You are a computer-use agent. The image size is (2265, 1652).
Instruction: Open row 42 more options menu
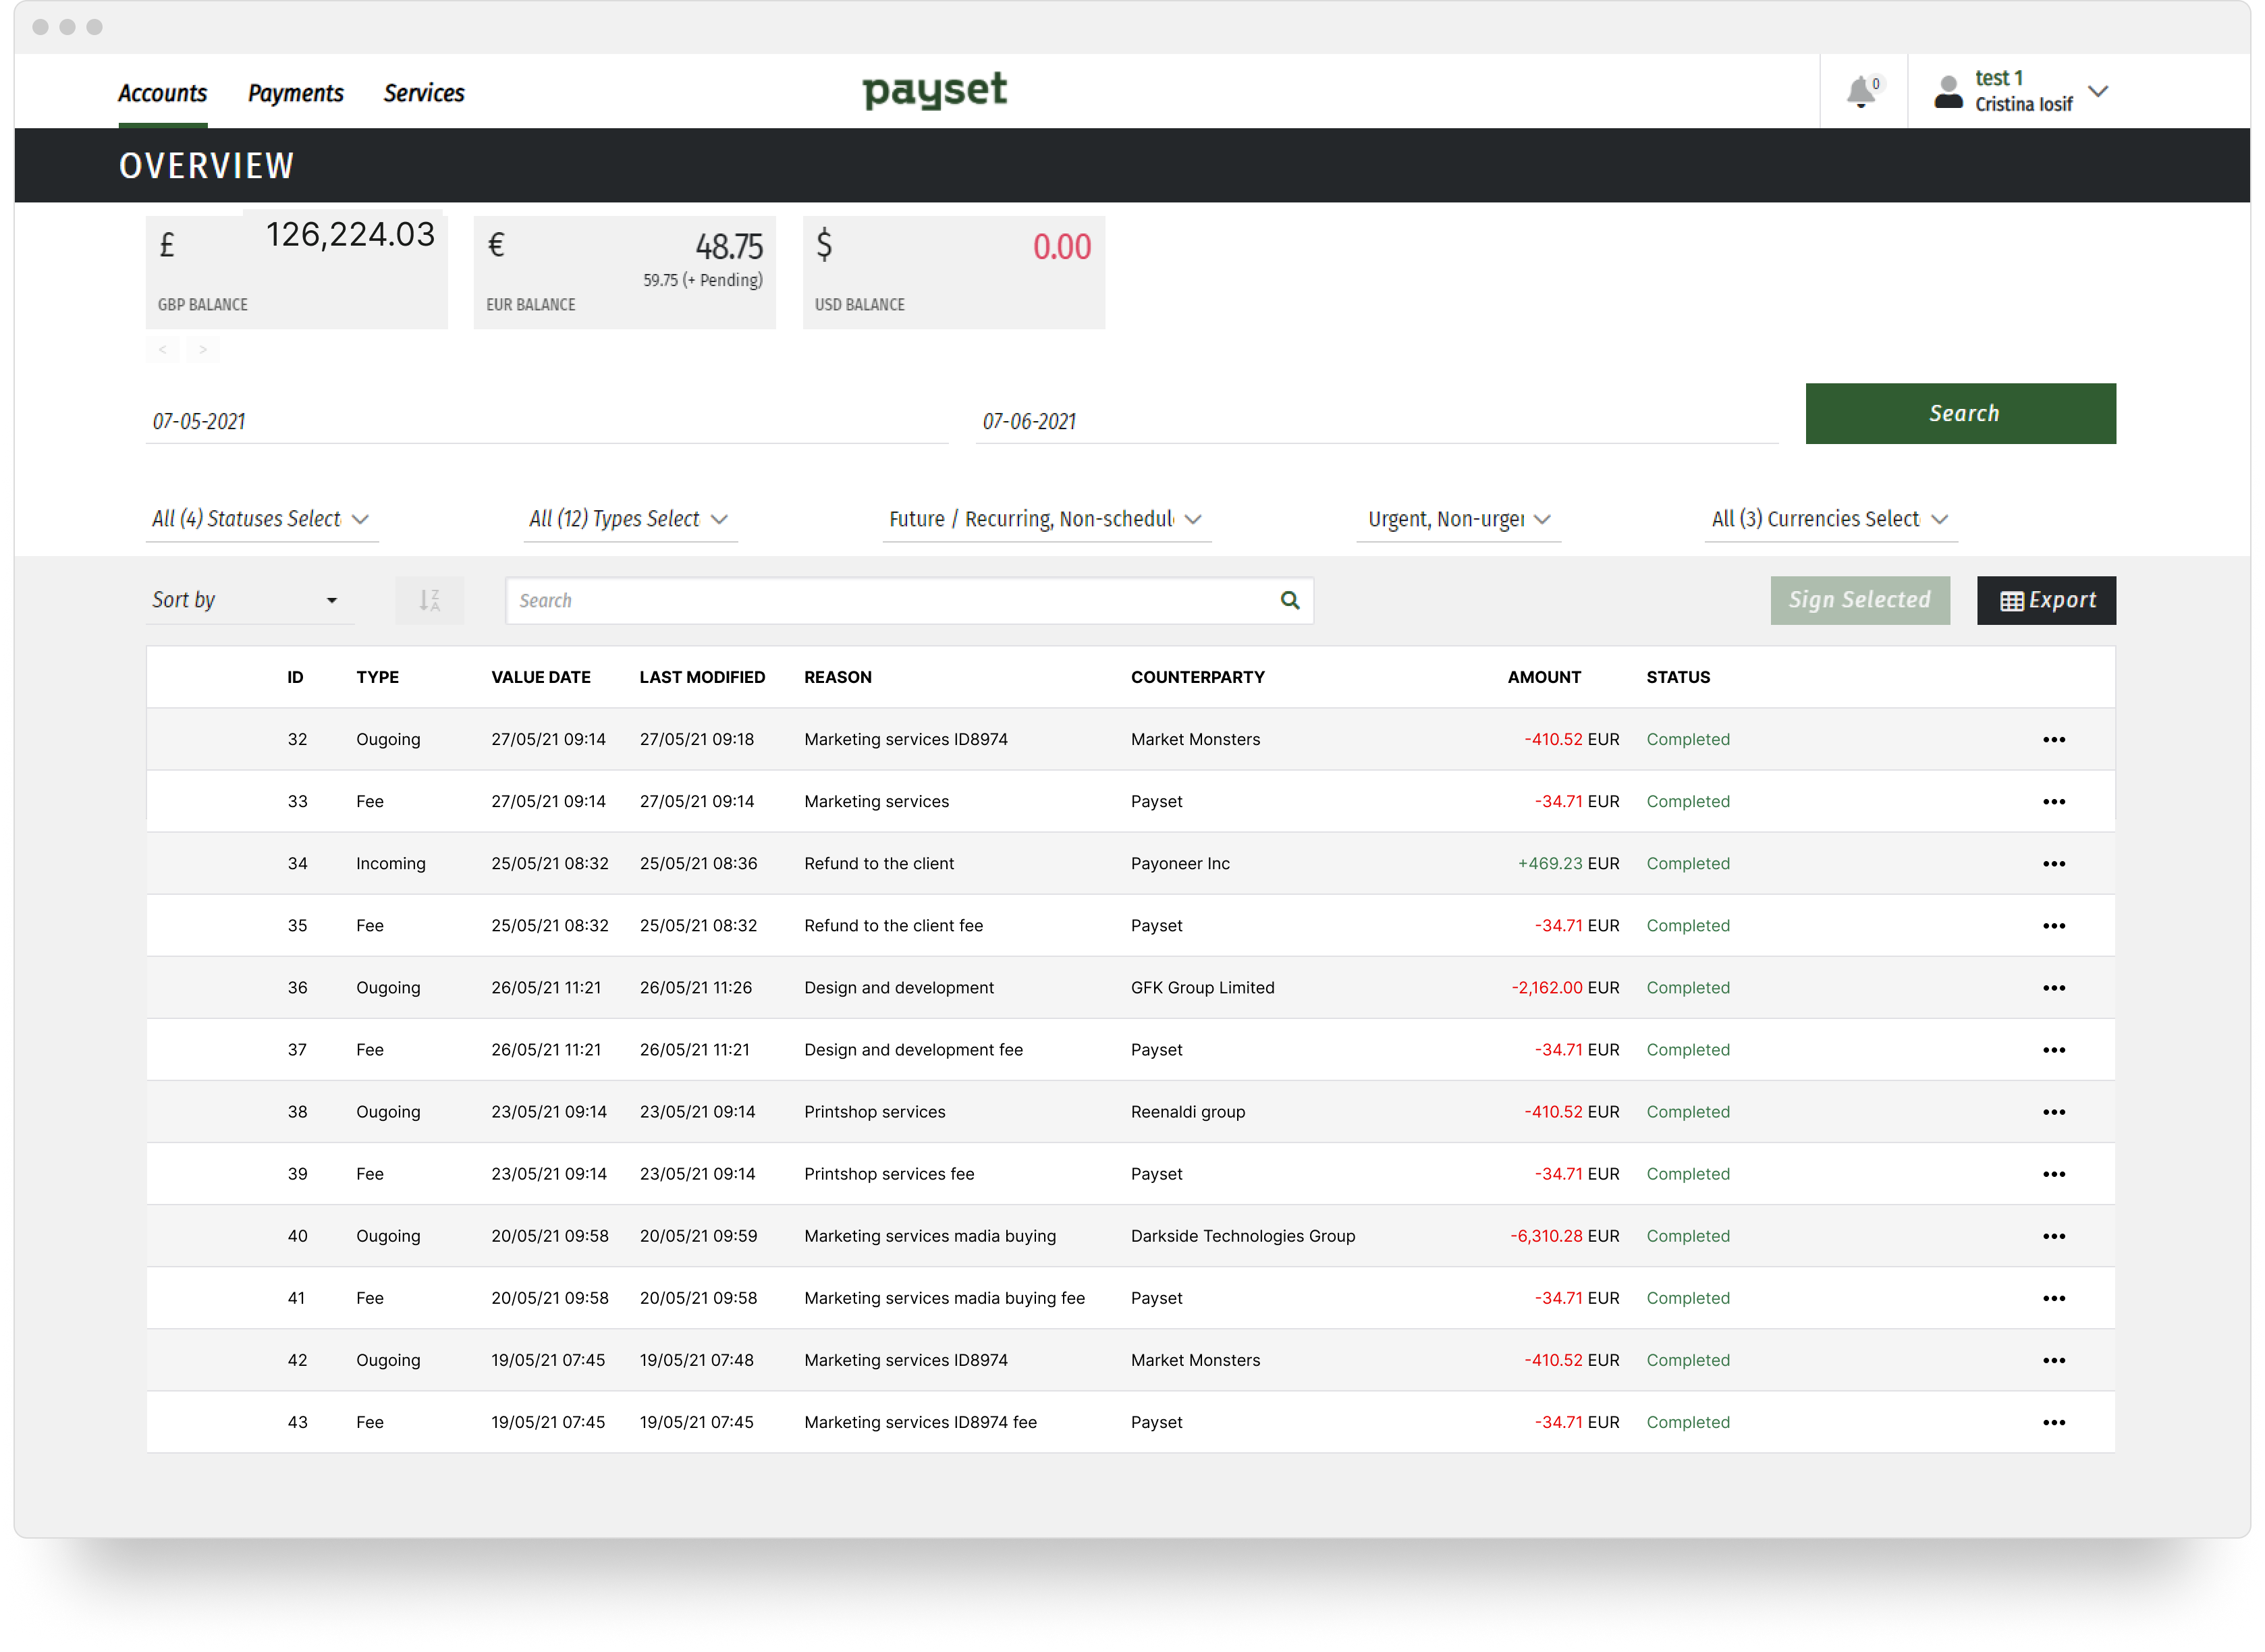click(x=2054, y=1359)
